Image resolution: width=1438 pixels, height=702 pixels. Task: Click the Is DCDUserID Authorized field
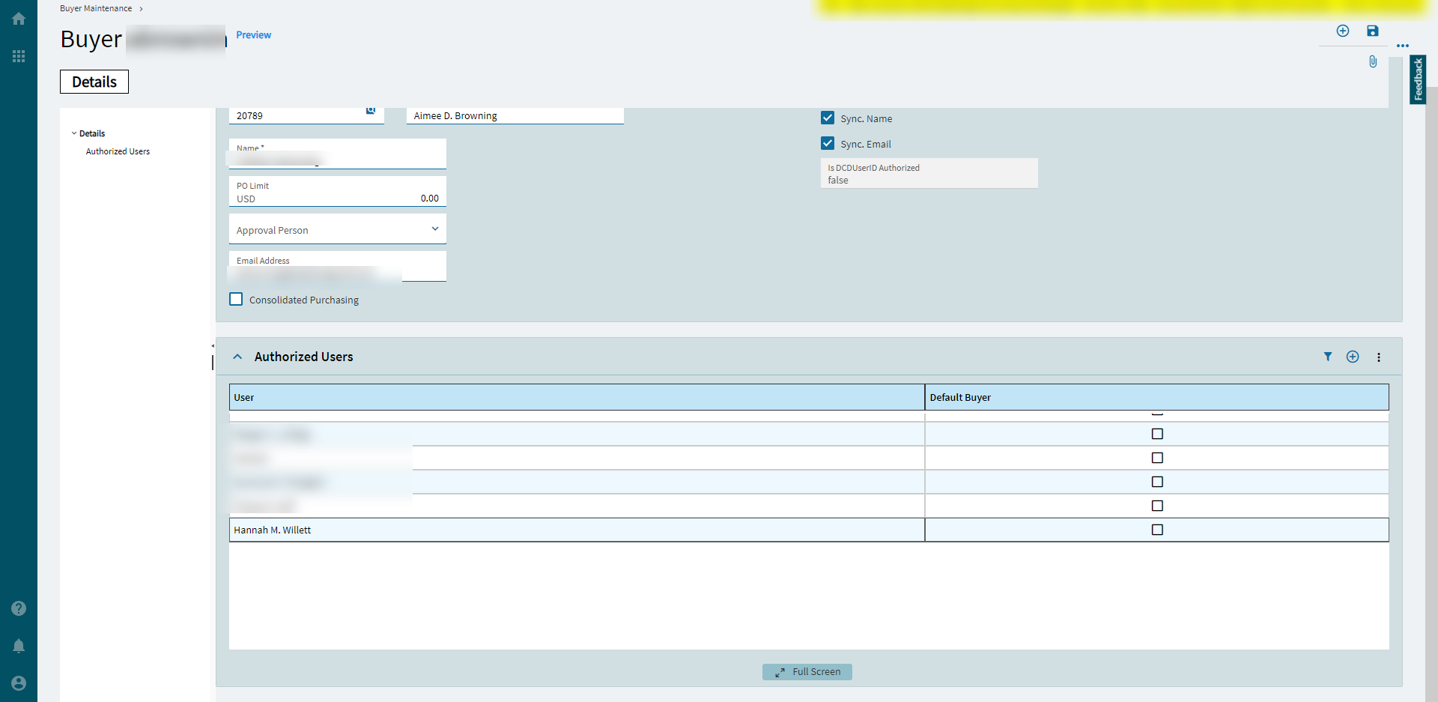pyautogui.click(x=929, y=173)
